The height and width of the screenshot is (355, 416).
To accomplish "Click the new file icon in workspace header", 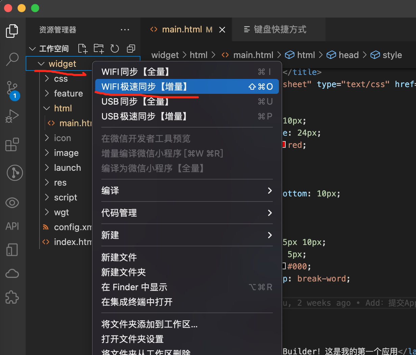I will (x=83, y=49).
